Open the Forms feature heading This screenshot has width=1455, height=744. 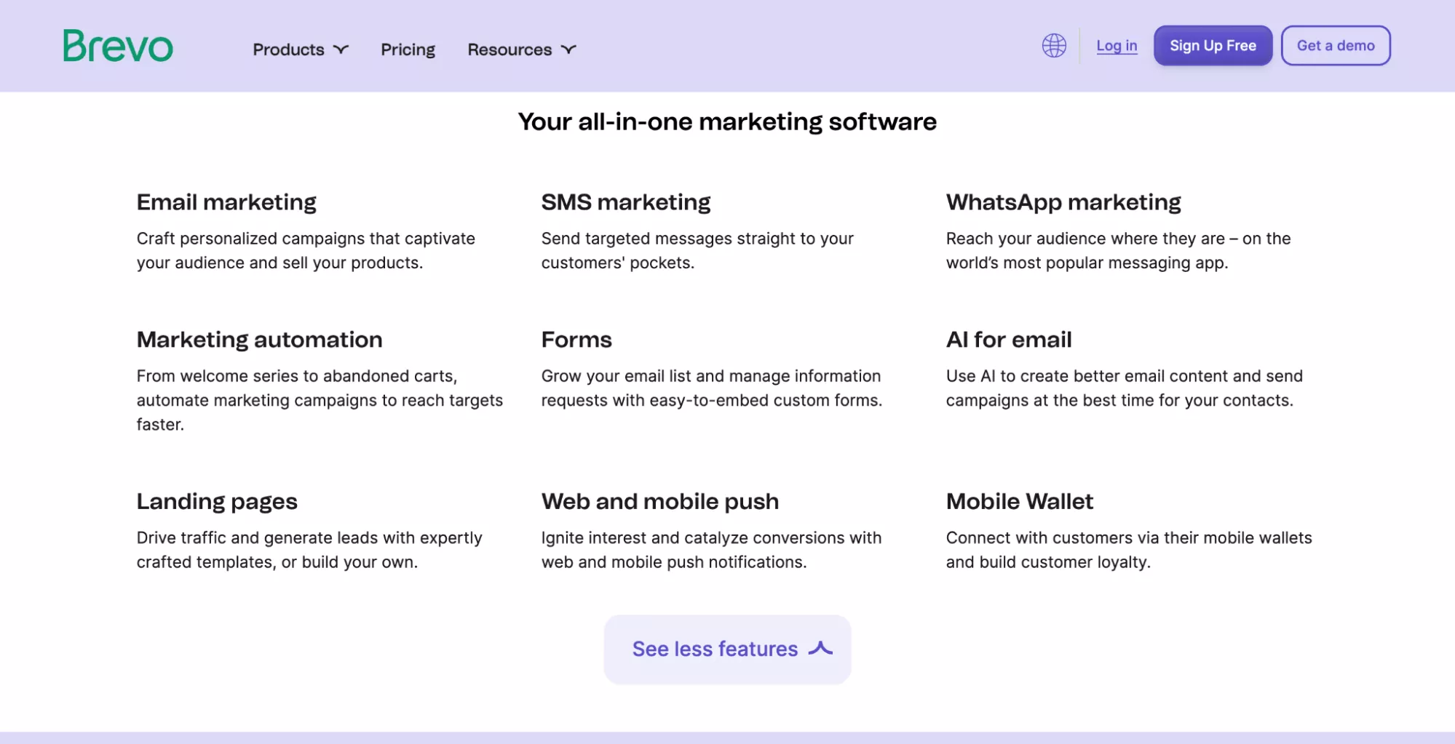[x=576, y=340]
